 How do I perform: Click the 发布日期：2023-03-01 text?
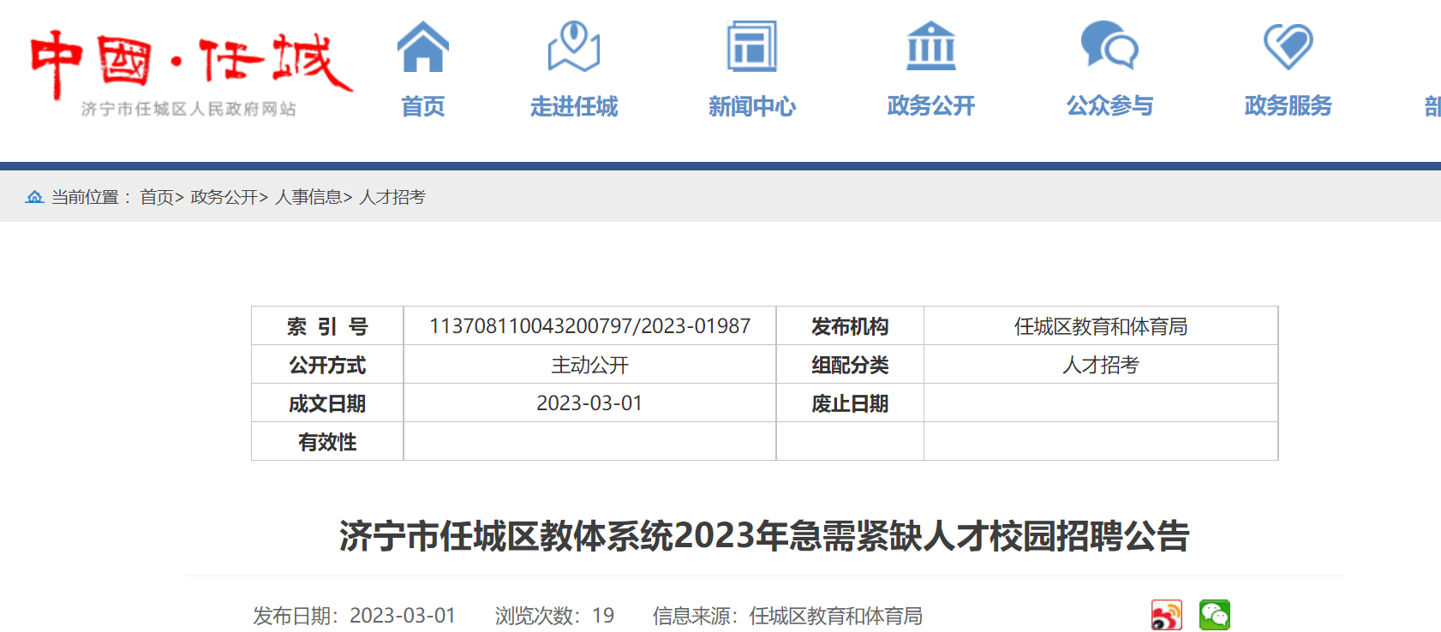click(354, 616)
